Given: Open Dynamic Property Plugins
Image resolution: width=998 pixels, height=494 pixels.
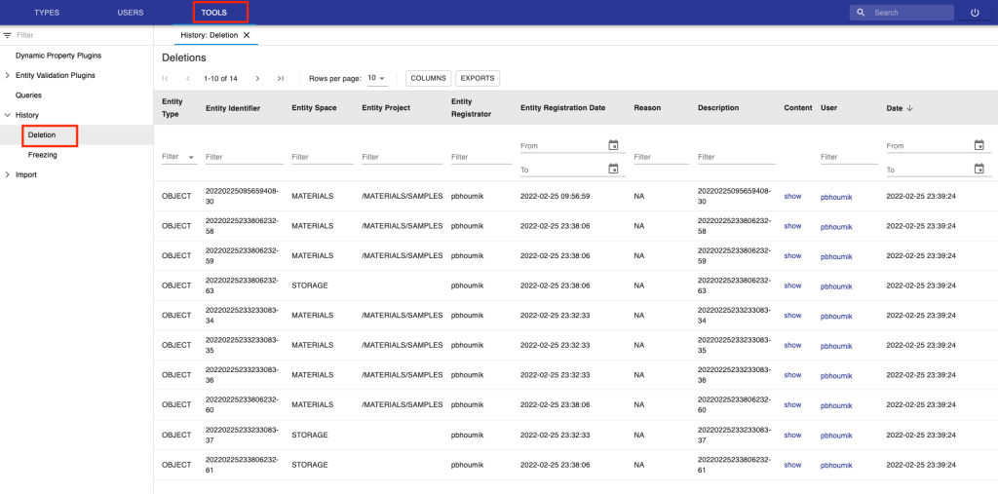Looking at the screenshot, I should 58,56.
